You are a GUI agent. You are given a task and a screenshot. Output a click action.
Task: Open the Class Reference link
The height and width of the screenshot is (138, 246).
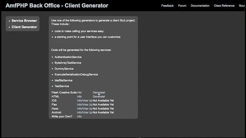tap(224, 6)
